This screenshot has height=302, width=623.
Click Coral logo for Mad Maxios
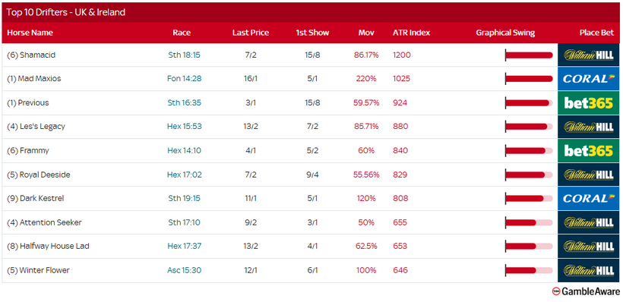click(589, 79)
